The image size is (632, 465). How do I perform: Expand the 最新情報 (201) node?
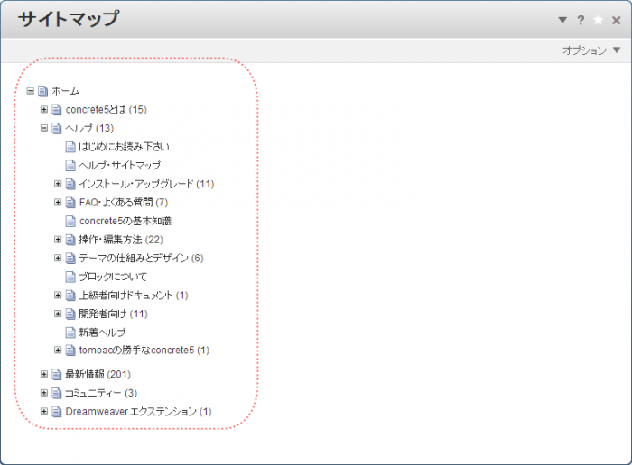[x=44, y=374]
